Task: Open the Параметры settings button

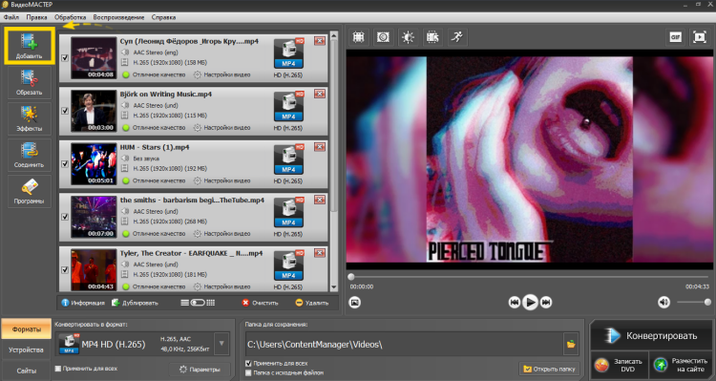Action: point(200,370)
